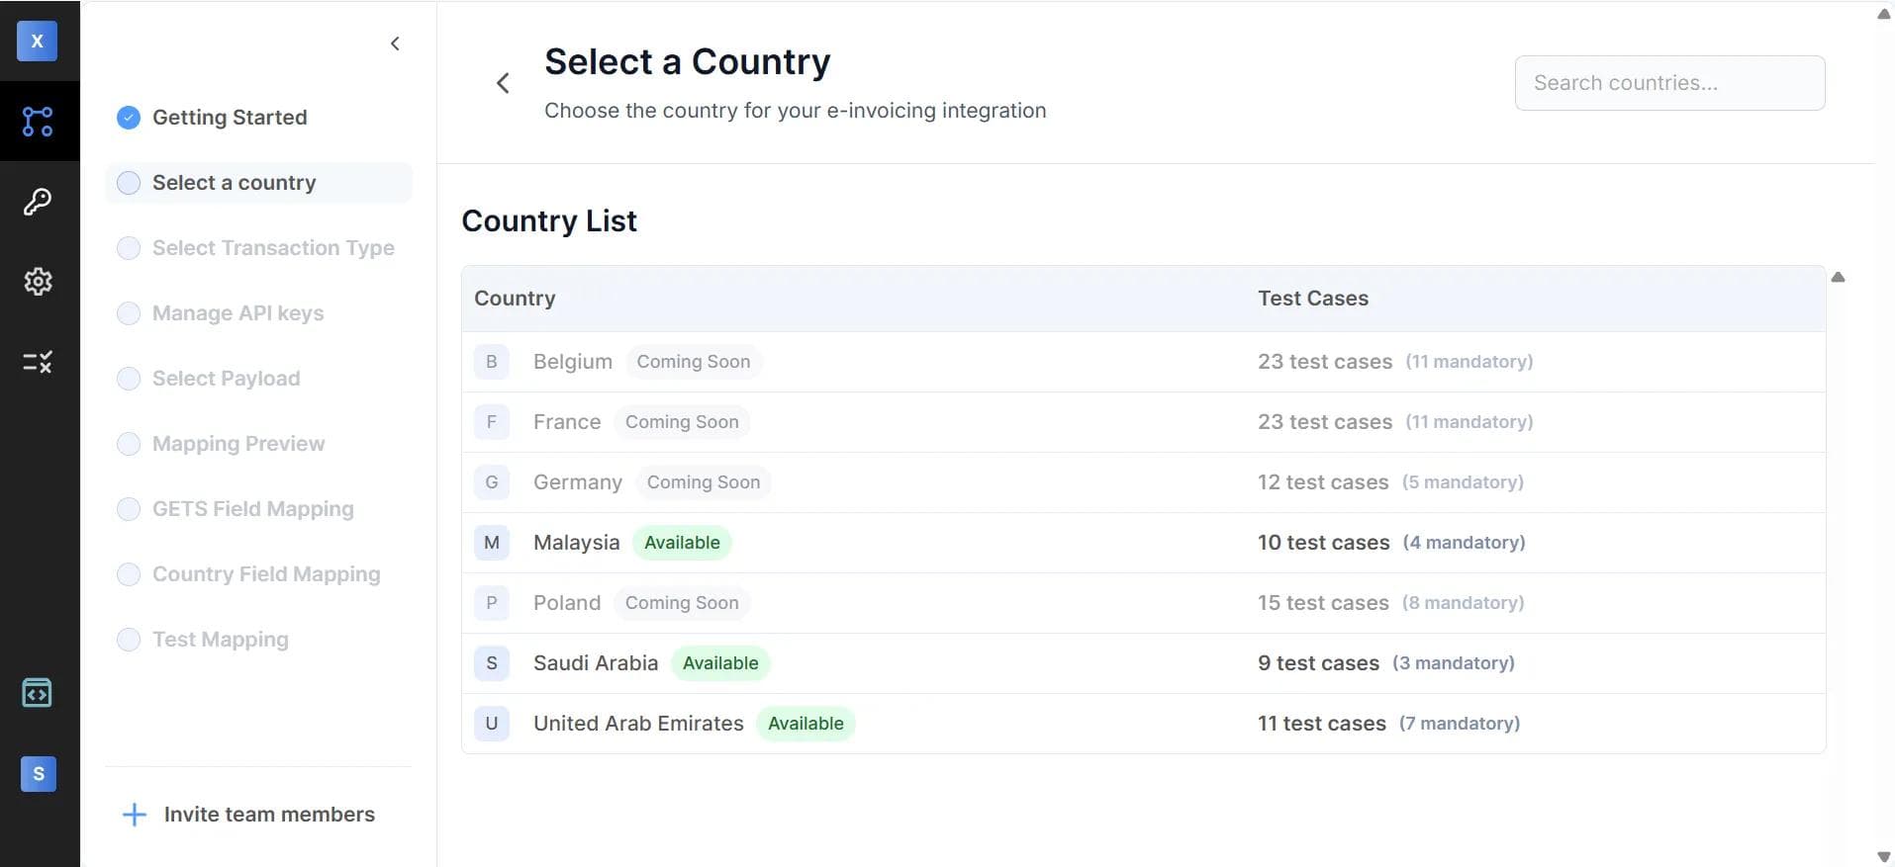Invite team members
Image resolution: width=1895 pixels, height=867 pixels.
pyautogui.click(x=269, y=814)
